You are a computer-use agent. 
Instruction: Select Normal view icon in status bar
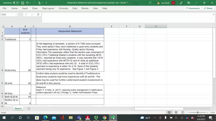point(169,113)
